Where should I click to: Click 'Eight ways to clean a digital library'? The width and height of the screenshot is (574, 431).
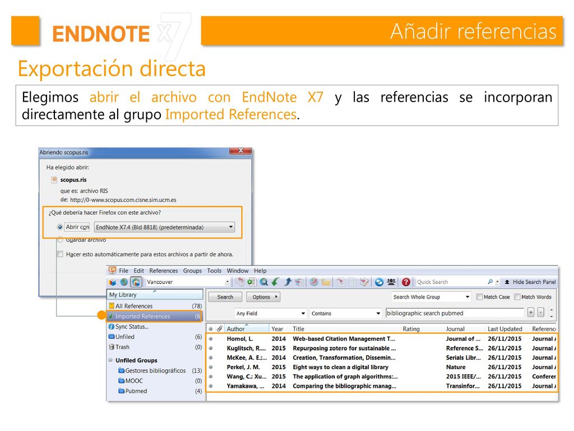(x=340, y=367)
